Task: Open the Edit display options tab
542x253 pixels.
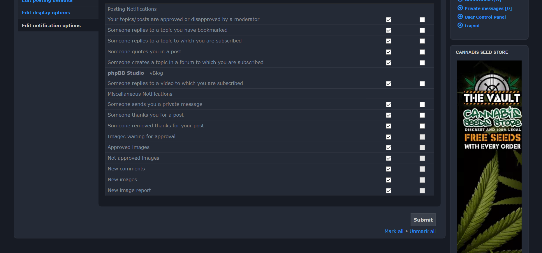Action: click(46, 13)
